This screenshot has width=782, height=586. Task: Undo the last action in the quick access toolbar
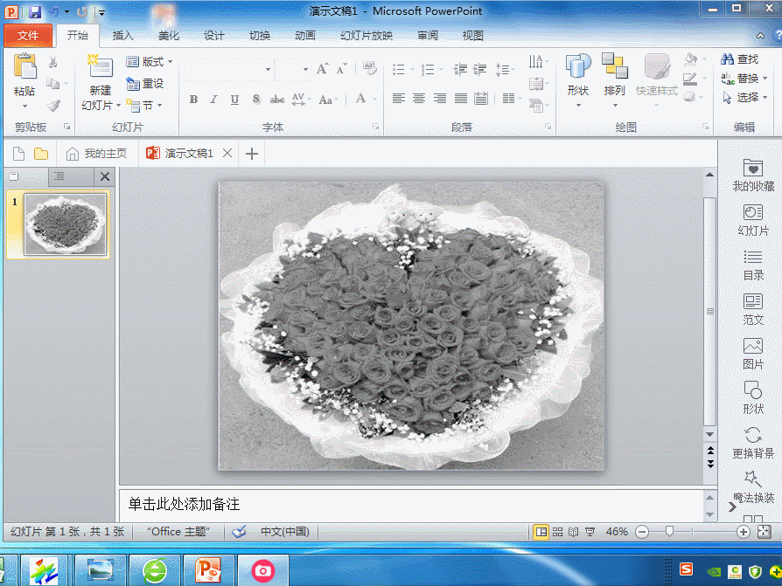[x=54, y=12]
